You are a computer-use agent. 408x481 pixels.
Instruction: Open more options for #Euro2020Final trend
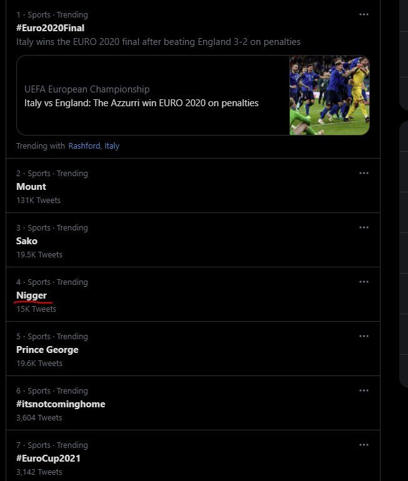tap(364, 14)
